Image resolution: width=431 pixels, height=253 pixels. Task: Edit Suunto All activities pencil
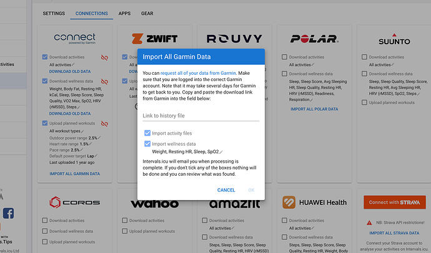coord(392,65)
